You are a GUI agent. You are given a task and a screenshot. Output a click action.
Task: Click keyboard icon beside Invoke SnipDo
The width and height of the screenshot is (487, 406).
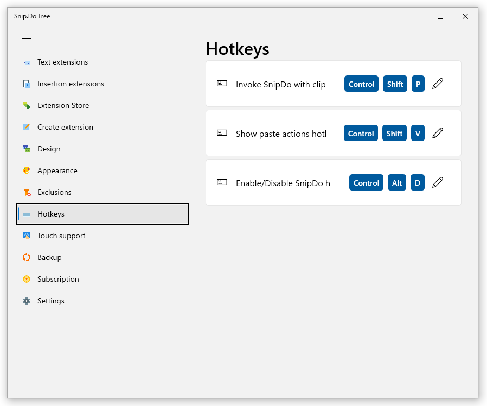click(222, 83)
